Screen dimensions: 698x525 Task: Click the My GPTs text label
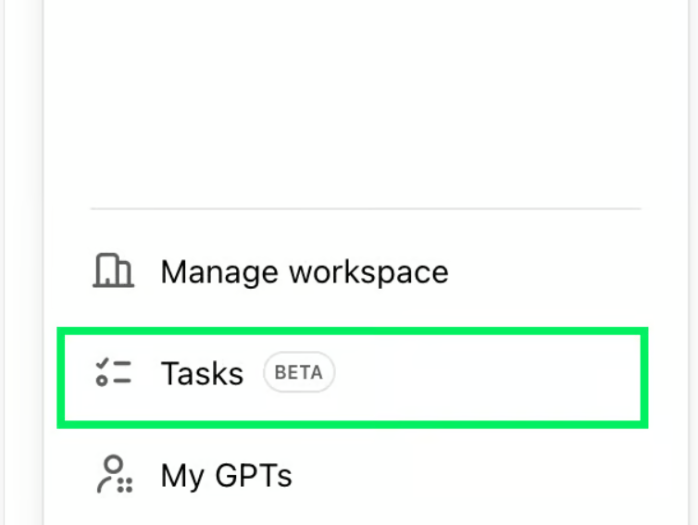point(227,476)
